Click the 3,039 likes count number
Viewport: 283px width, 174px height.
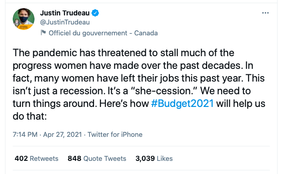coord(145,159)
